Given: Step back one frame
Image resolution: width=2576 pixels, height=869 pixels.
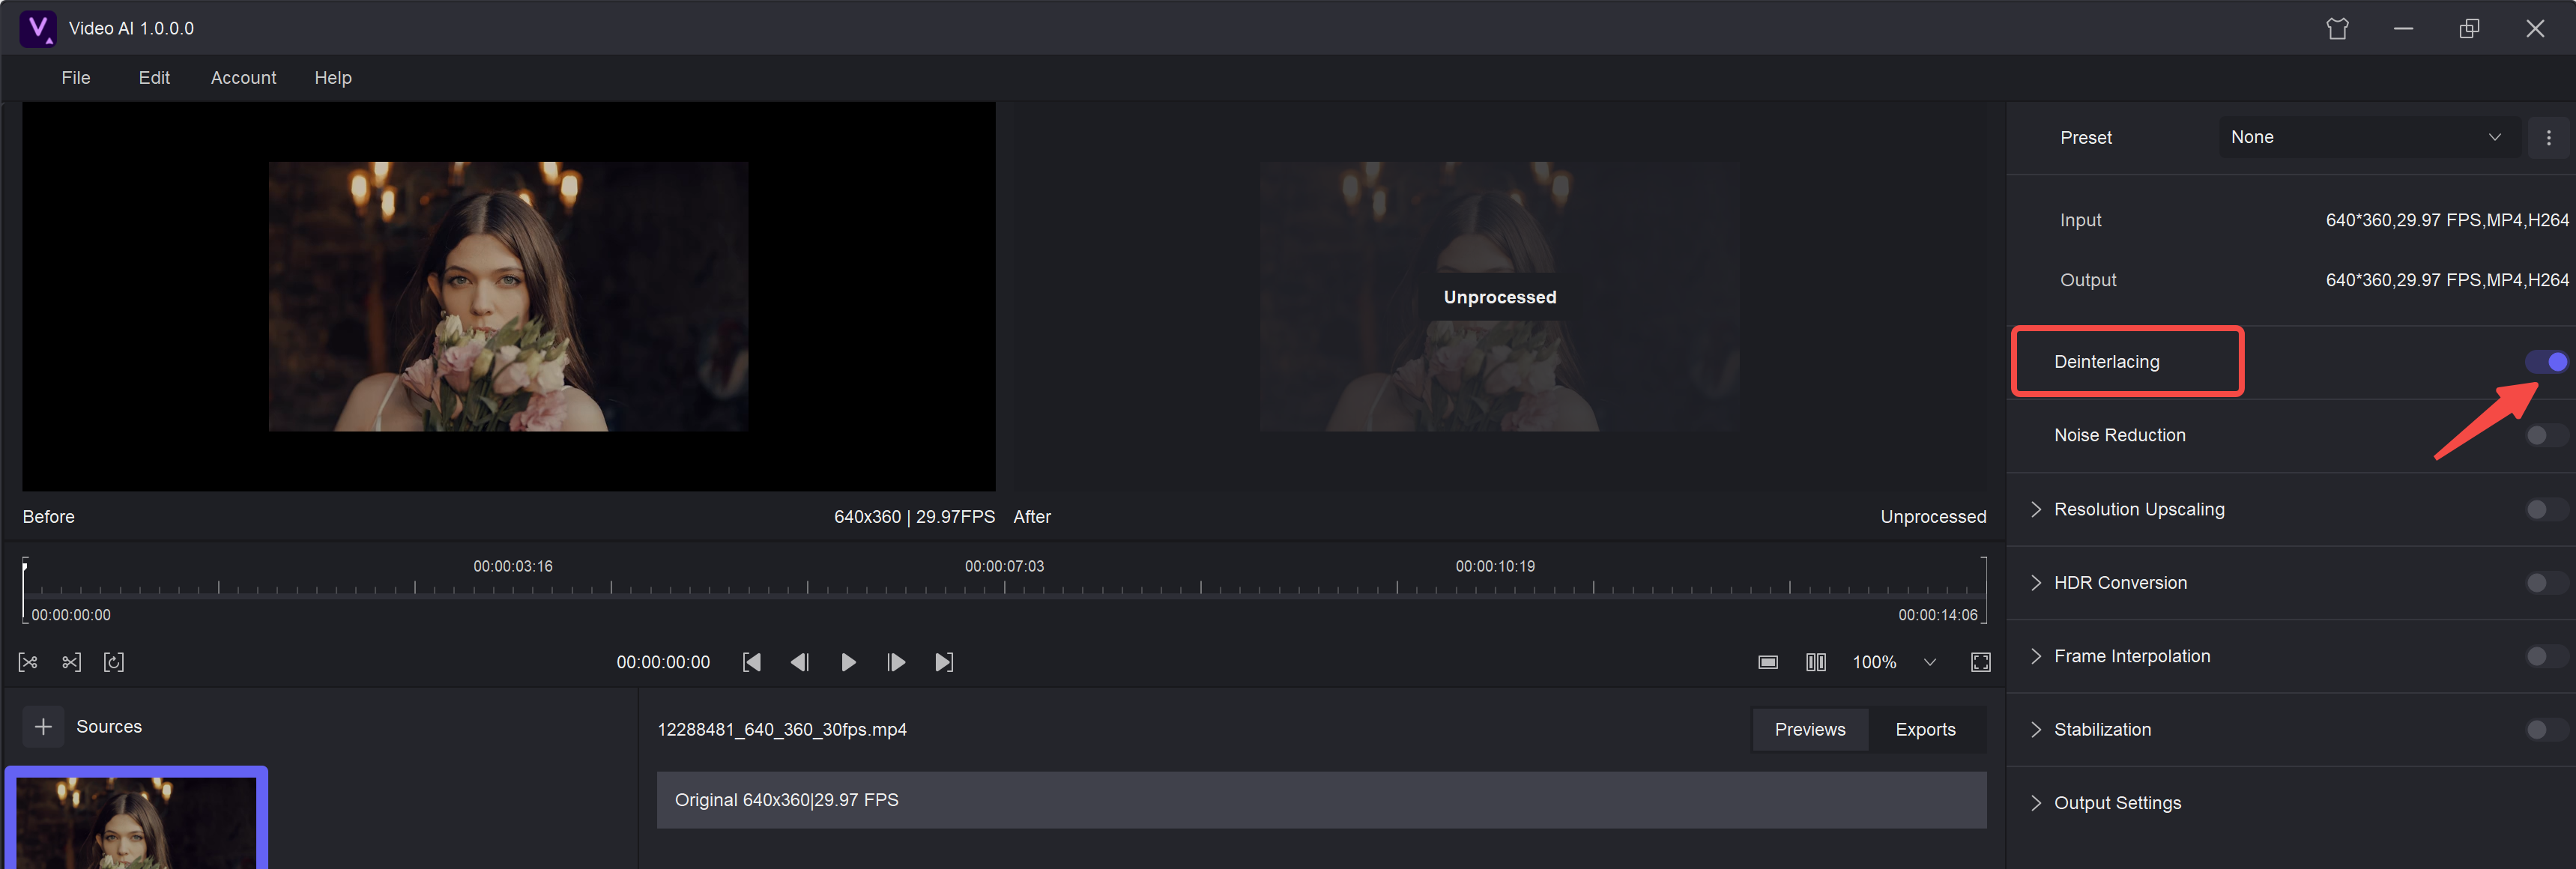Looking at the screenshot, I should [800, 662].
